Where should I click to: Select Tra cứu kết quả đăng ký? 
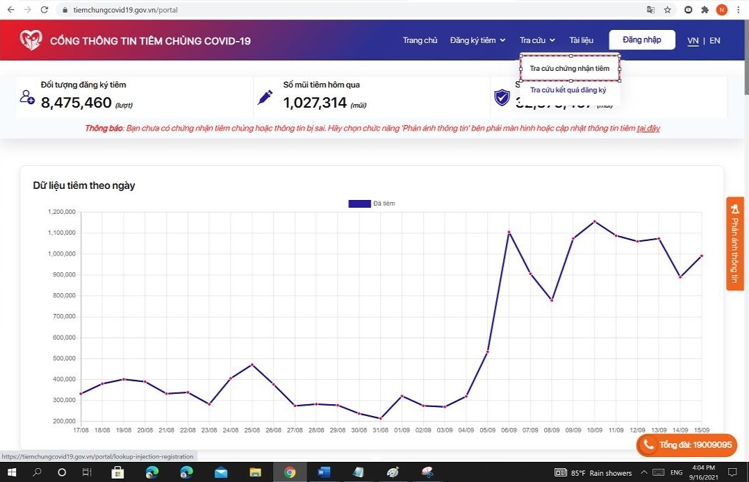click(568, 90)
